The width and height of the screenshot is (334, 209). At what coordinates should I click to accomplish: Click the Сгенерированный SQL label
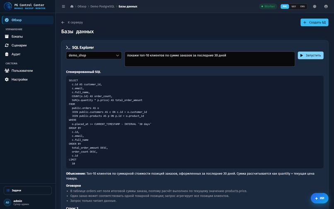coord(83,72)
